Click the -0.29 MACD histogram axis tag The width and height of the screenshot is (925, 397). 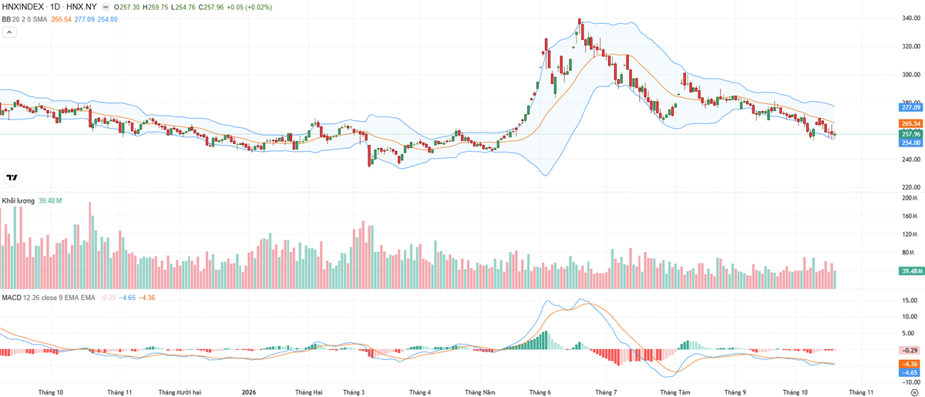click(x=911, y=350)
